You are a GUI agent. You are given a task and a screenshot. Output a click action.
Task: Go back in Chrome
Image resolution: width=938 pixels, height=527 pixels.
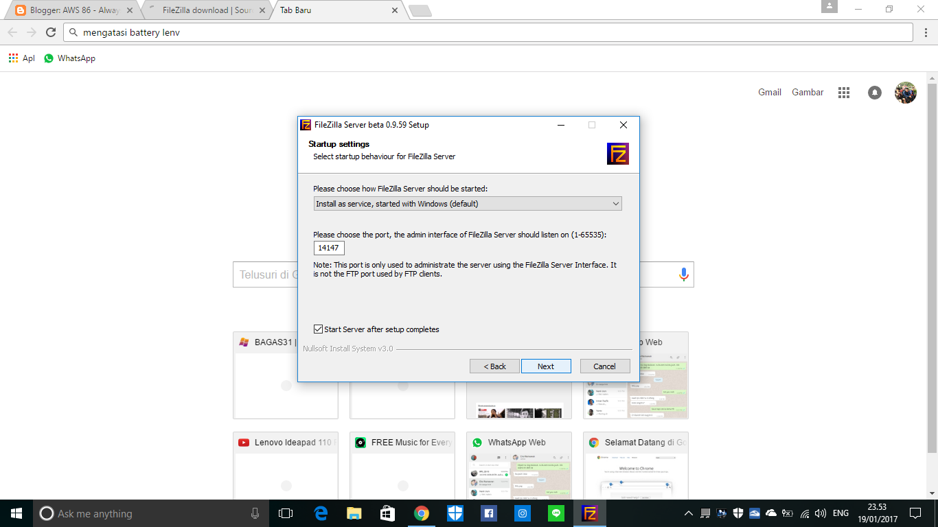pyautogui.click(x=12, y=32)
